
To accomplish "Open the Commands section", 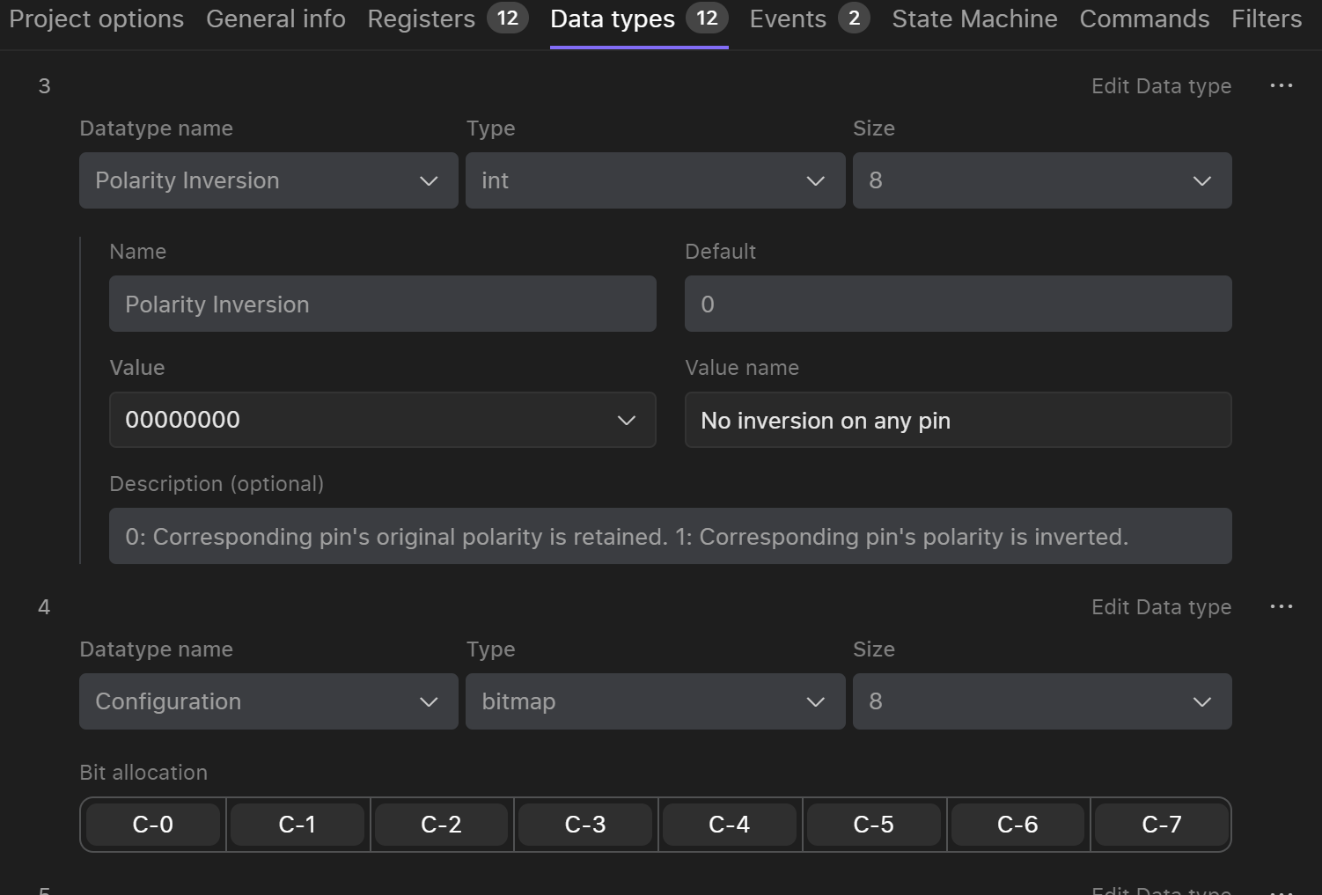I will pos(1144,18).
